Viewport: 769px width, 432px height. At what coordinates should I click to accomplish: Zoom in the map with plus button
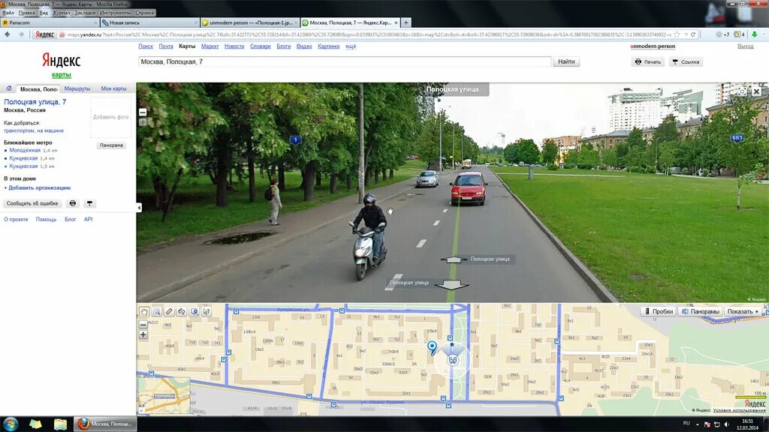coord(143,335)
